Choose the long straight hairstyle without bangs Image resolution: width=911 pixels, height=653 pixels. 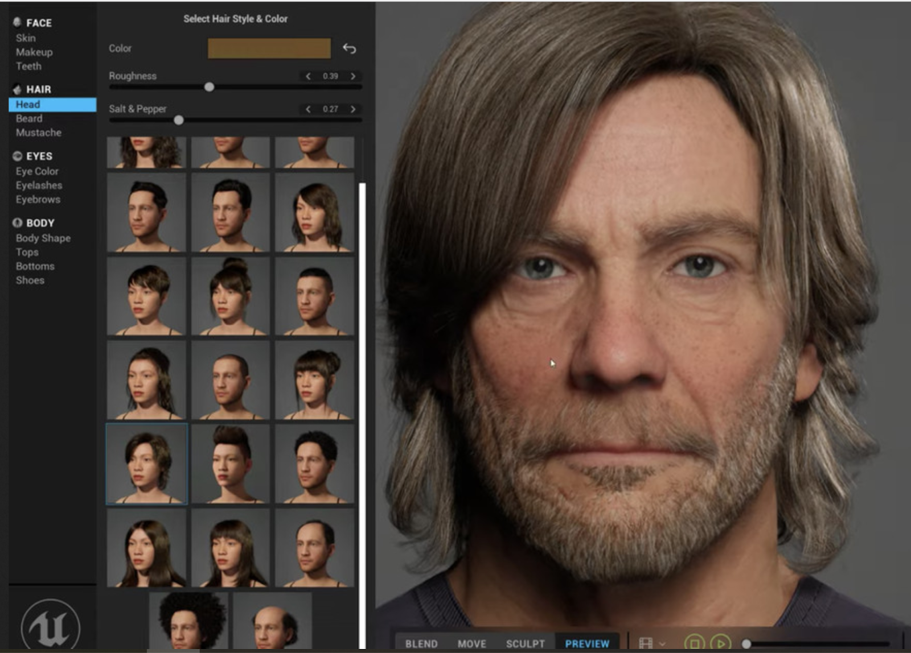146,547
